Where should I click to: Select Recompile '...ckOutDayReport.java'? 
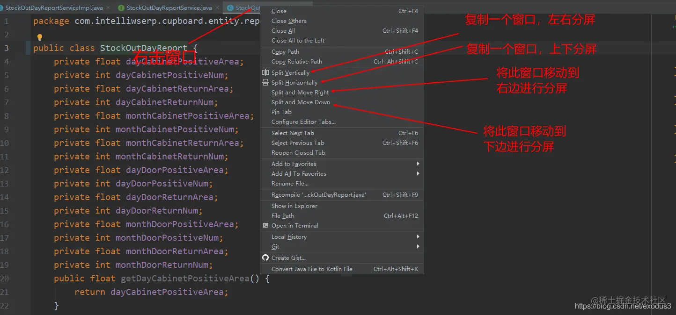click(x=342, y=194)
